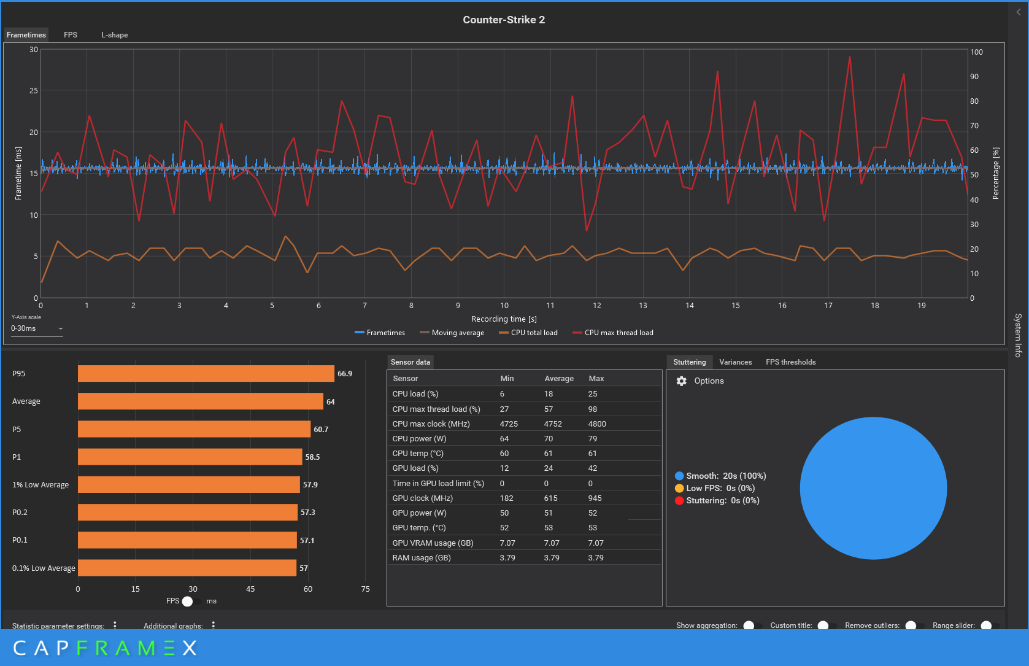1029x666 pixels.
Task: Click the Options label in Stuttering panel
Action: (709, 381)
